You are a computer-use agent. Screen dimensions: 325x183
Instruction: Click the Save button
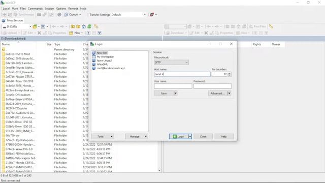pos(164,94)
